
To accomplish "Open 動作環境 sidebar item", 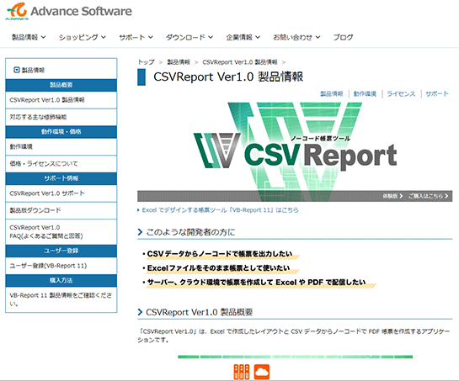I will [61, 146].
